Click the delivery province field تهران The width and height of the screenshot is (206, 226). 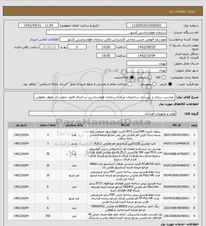(147, 63)
